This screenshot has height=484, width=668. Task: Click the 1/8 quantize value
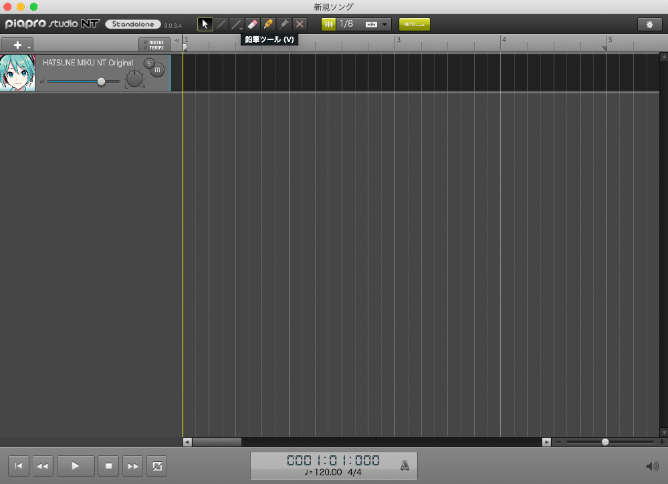pyautogui.click(x=346, y=24)
